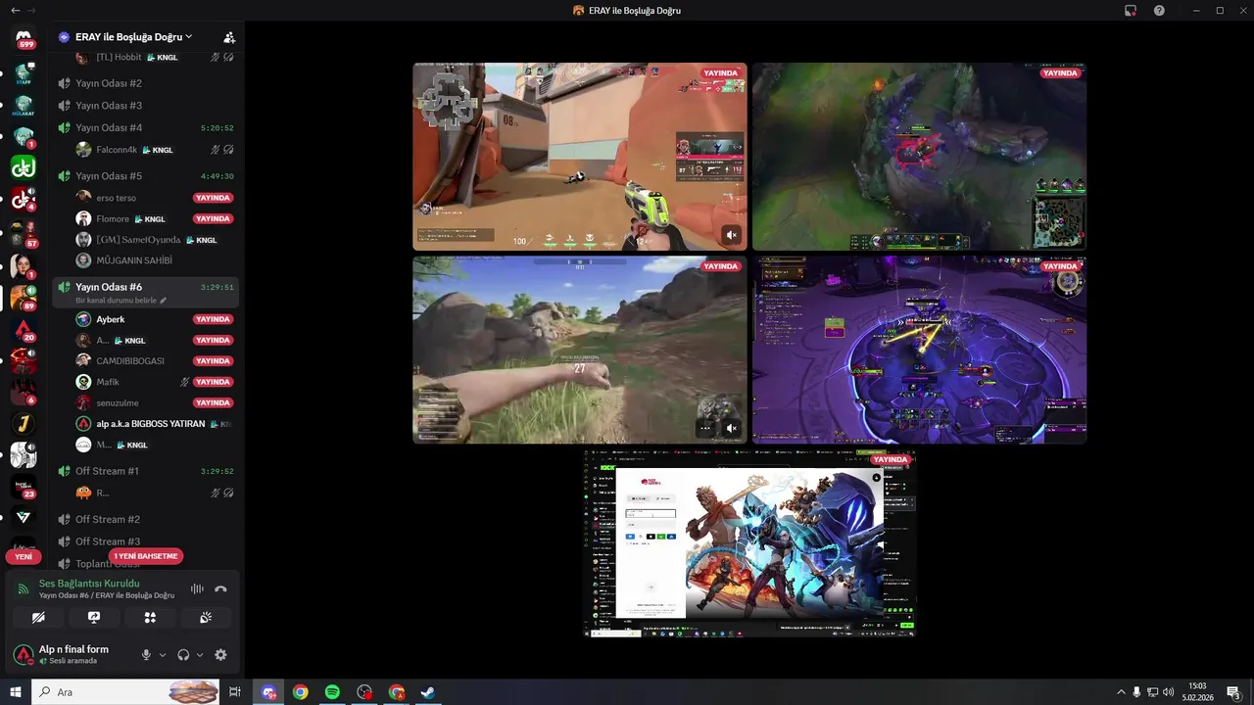Disconnect from voice with the hang-up icon
The image size is (1254, 705).
coord(221,588)
